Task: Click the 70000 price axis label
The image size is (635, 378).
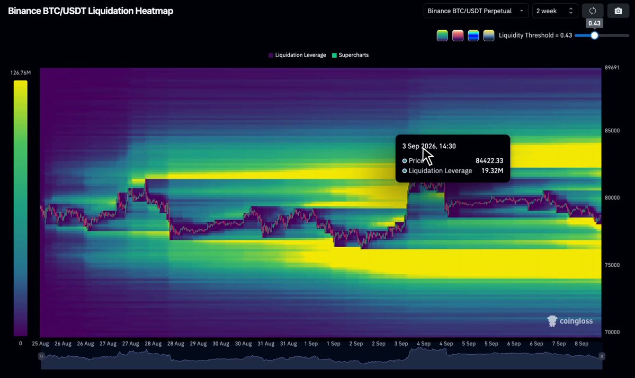Action: pyautogui.click(x=612, y=332)
